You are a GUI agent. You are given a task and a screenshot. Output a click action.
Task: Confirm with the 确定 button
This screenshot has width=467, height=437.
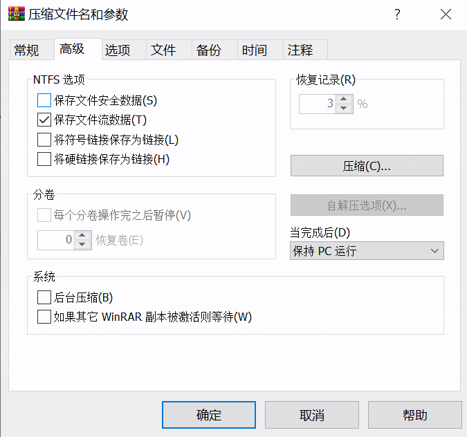tap(209, 415)
